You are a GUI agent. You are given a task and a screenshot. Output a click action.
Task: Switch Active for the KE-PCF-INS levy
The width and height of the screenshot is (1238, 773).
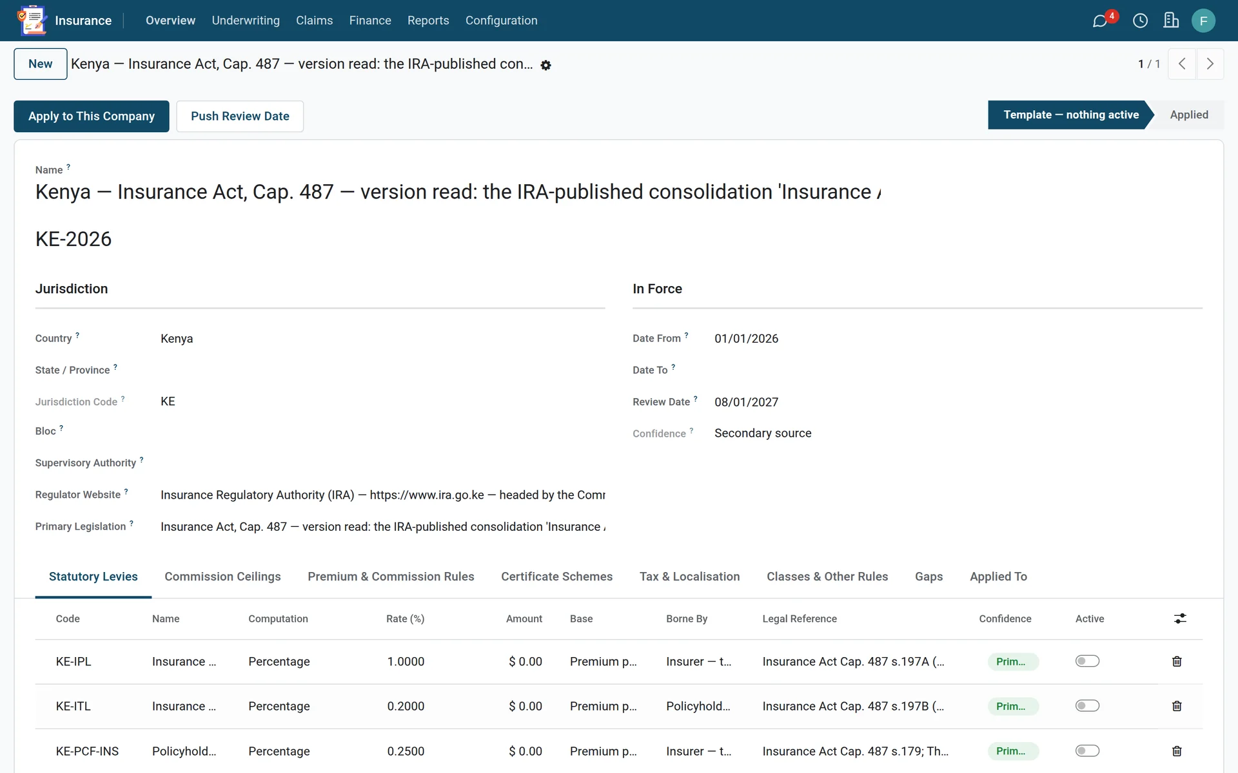[x=1087, y=750]
